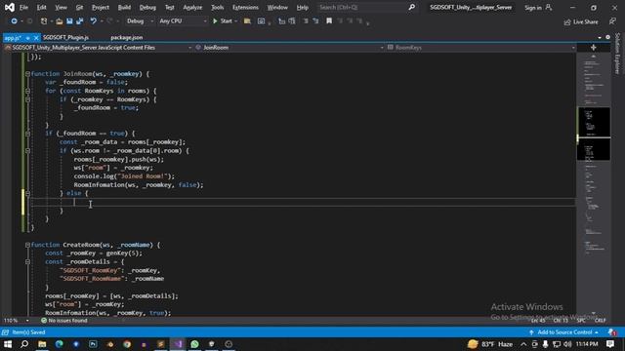Click the New Project toolbar icon
The height and width of the screenshot is (351, 625).
point(44,21)
